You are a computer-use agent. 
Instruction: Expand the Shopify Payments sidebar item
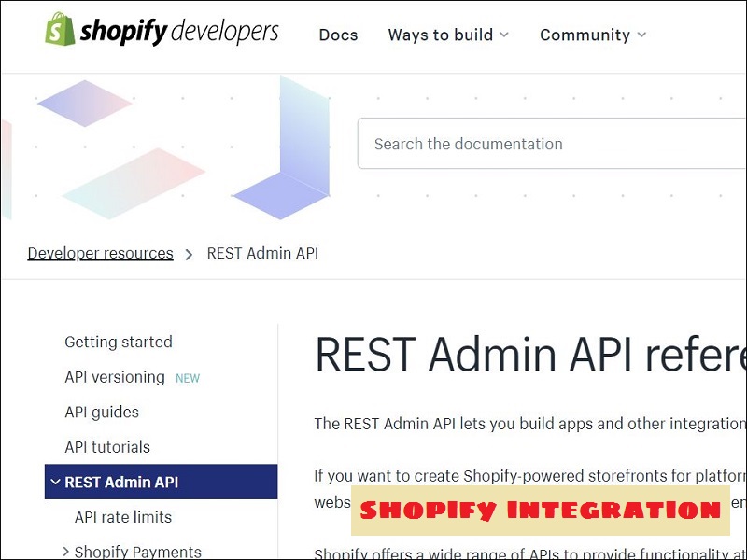(x=137, y=551)
